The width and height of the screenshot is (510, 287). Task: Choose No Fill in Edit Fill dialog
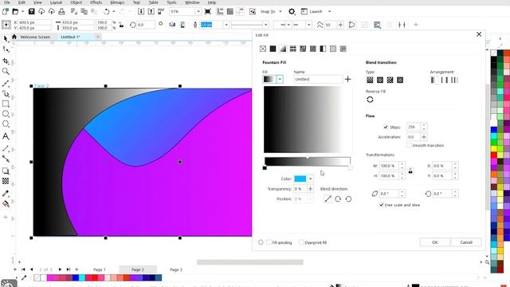(263, 49)
